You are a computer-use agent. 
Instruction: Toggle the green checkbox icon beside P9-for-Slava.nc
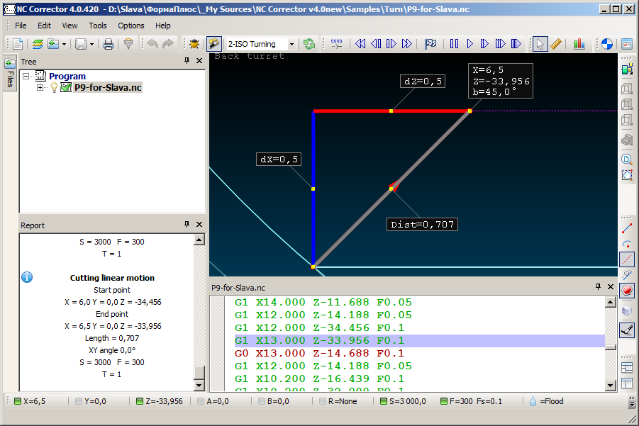tap(66, 87)
